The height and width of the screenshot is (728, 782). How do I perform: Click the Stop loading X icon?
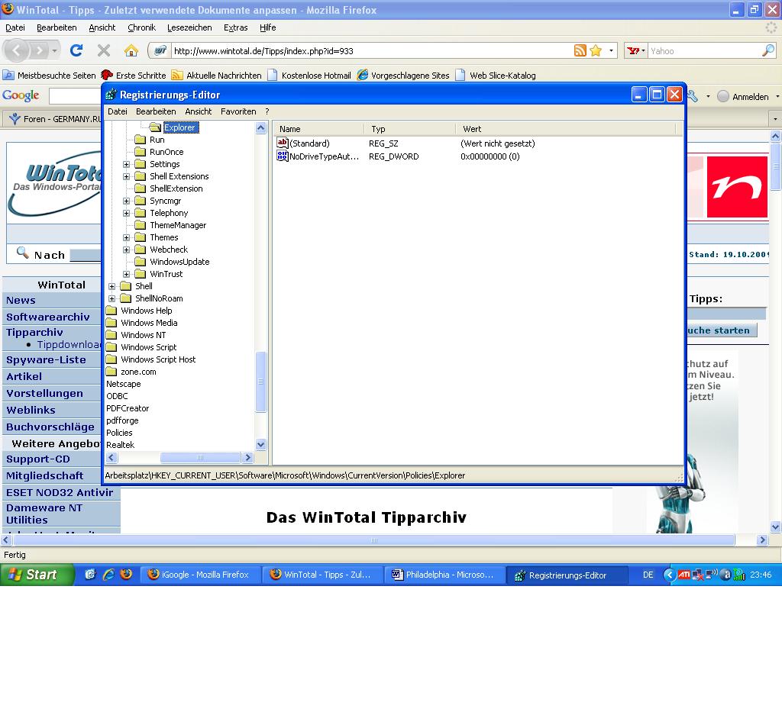104,50
